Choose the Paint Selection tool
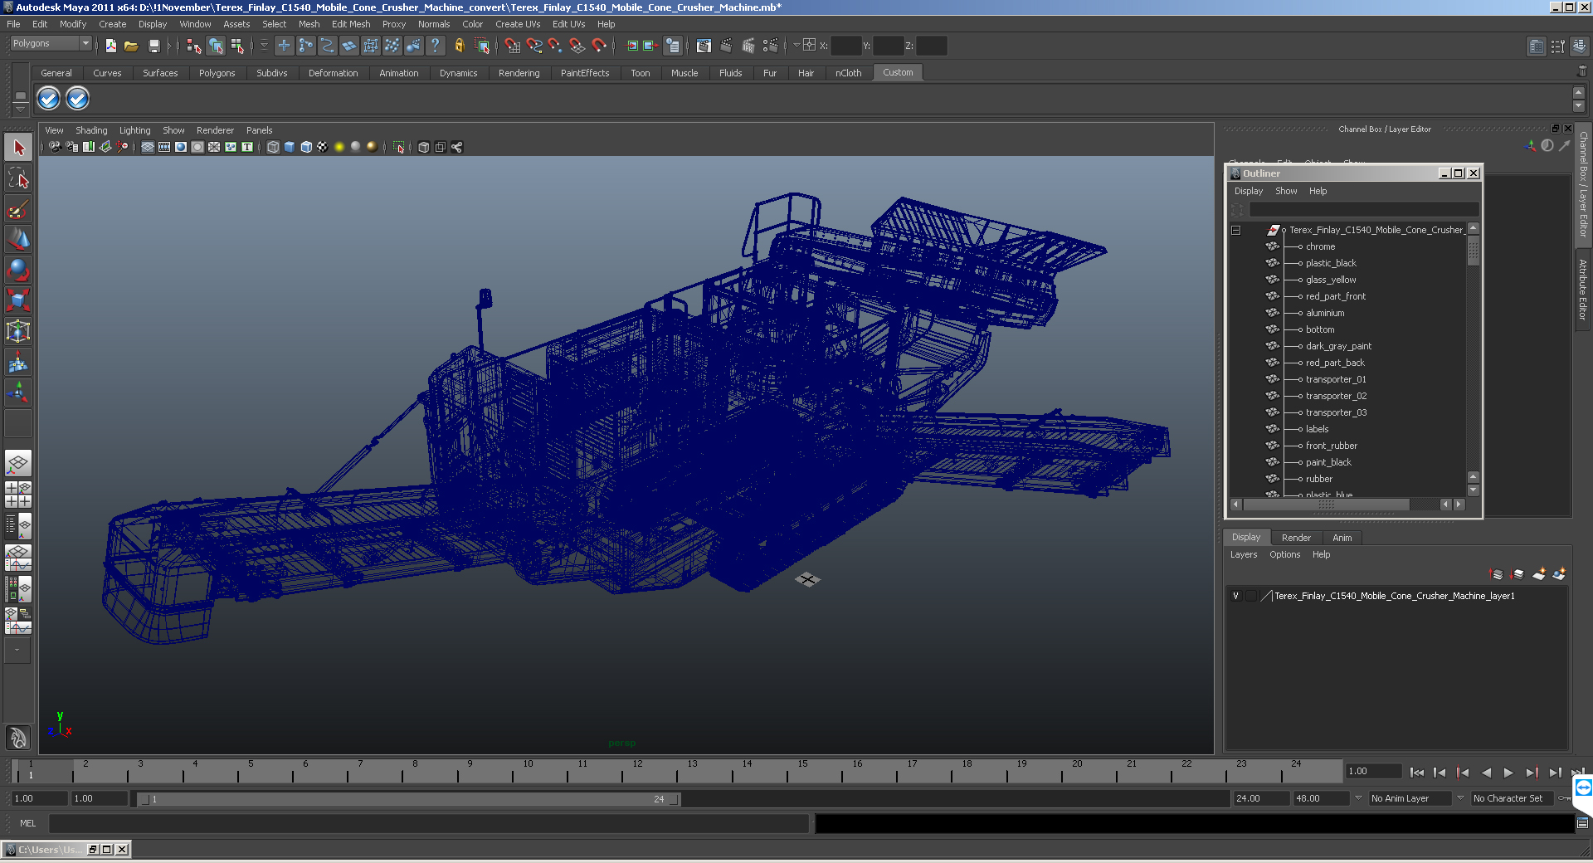 pyautogui.click(x=18, y=208)
